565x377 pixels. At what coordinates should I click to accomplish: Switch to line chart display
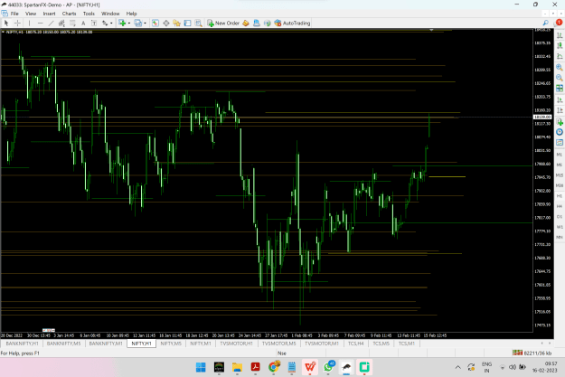[560, 56]
